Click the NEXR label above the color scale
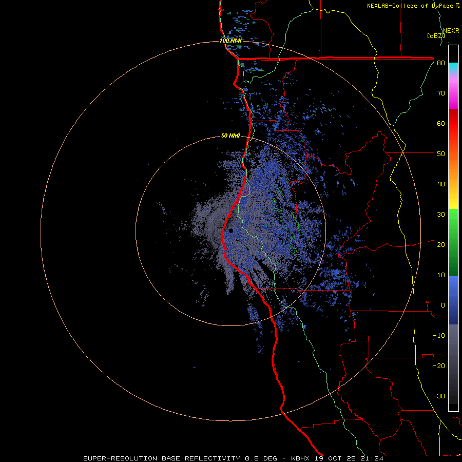 (451, 31)
